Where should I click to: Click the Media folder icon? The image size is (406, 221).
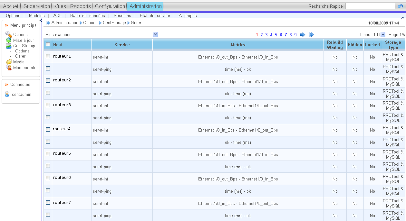pyautogui.click(x=9, y=62)
